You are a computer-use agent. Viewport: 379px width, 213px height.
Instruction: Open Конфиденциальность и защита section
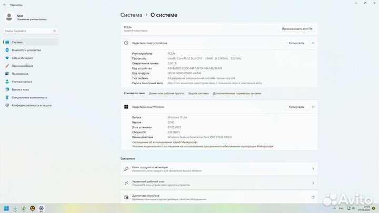pos(31,105)
